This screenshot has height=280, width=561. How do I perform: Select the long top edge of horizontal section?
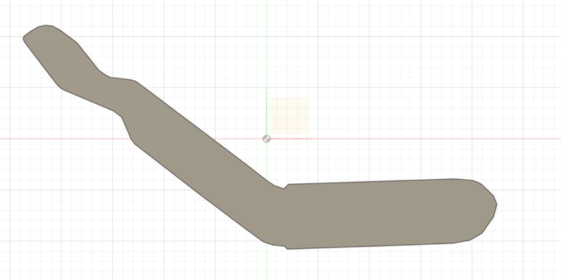pos(371,181)
